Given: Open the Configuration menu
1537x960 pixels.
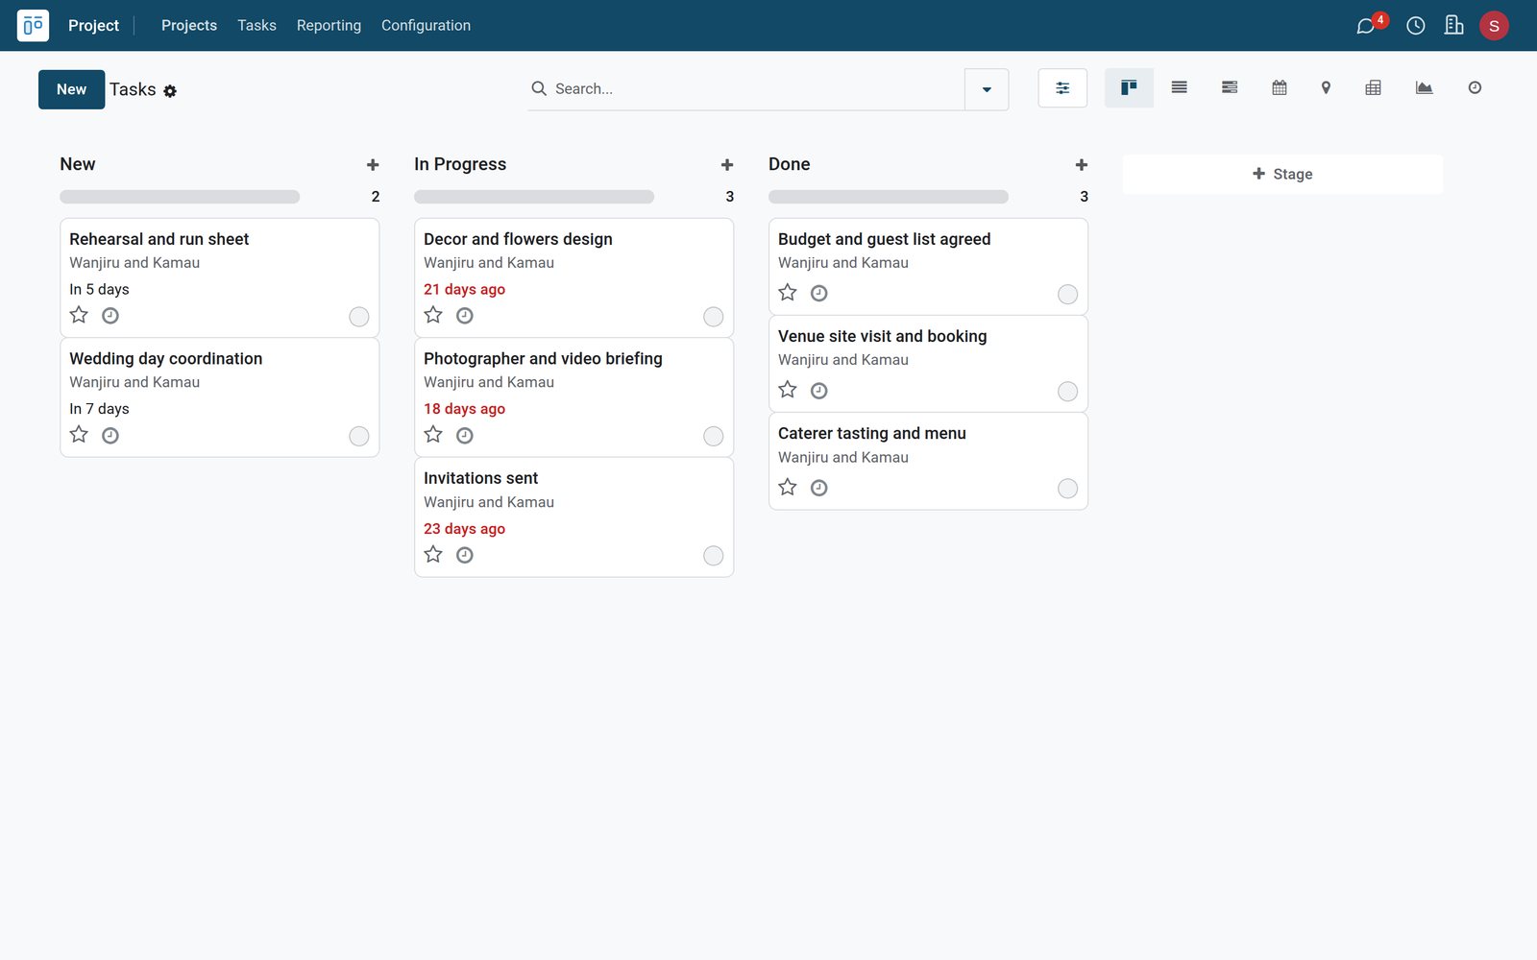Looking at the screenshot, I should click(426, 26).
